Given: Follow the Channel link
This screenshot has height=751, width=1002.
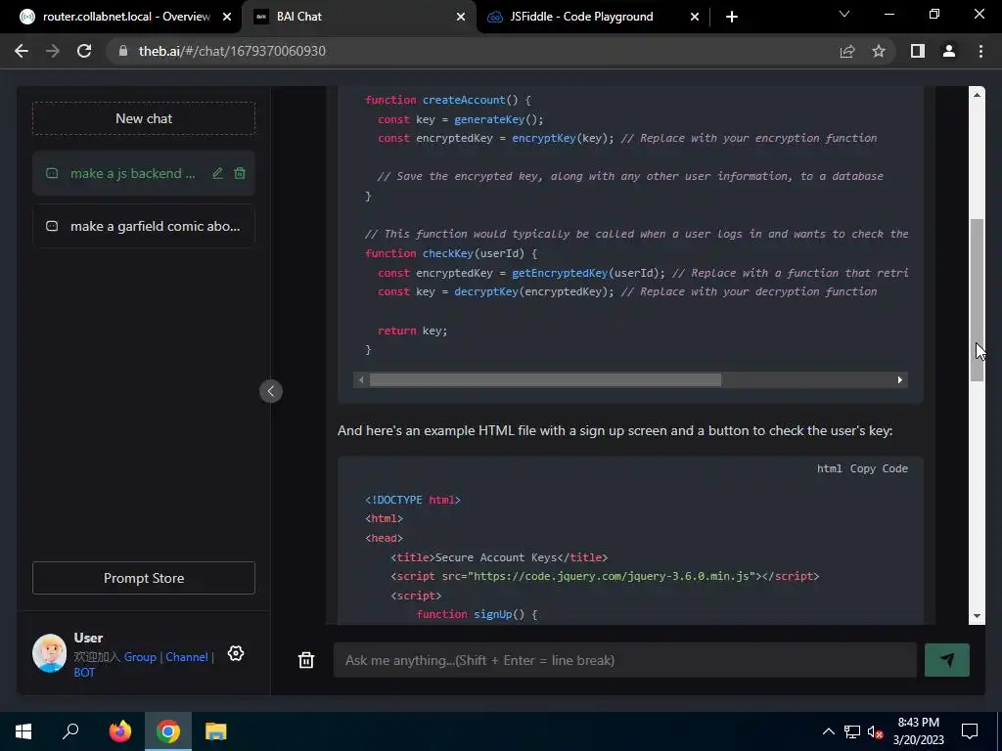Looking at the screenshot, I should pyautogui.click(x=187, y=656).
